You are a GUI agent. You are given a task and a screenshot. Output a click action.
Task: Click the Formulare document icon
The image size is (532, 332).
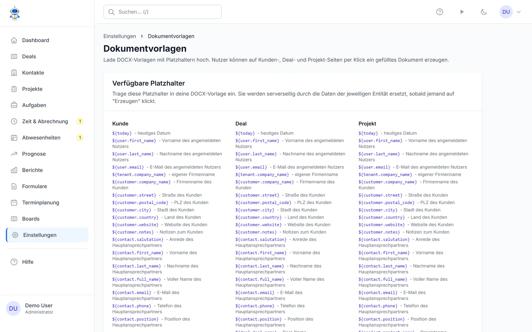(x=14, y=187)
